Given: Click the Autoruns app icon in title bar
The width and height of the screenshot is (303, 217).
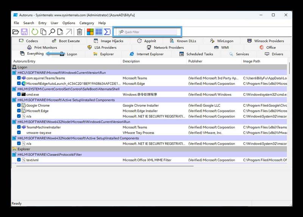Looking at the screenshot, I should [x=16, y=15].
